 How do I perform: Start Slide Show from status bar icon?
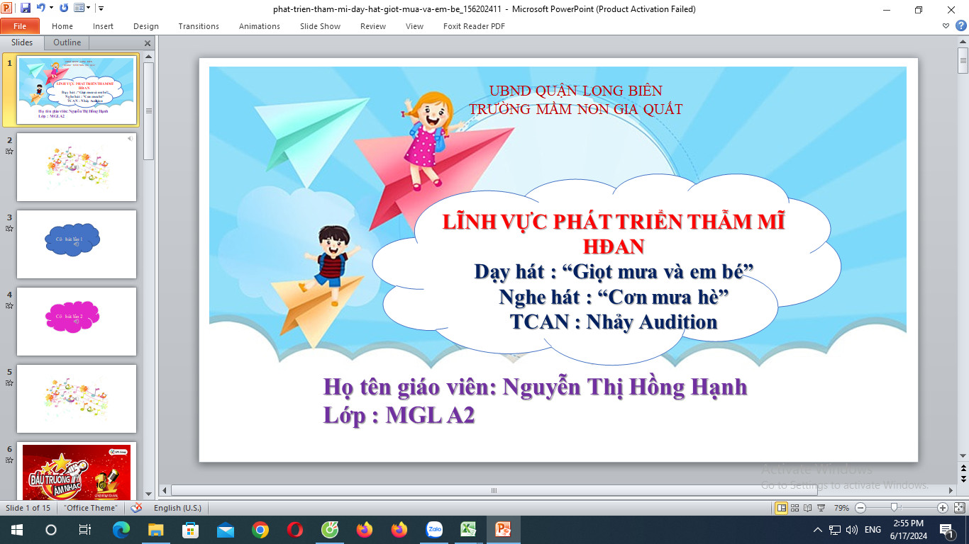(x=821, y=508)
